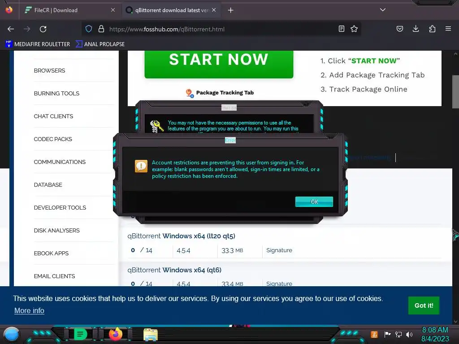Open File Explorer from taskbar
This screenshot has height=344, width=459.
click(151, 335)
